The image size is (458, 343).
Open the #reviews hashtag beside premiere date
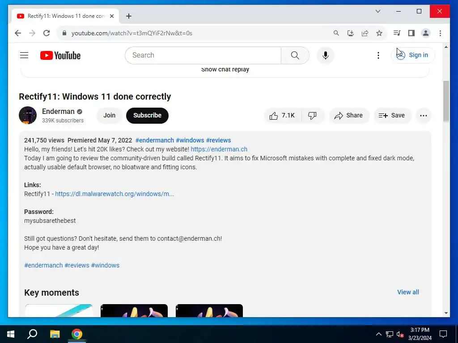(218, 140)
